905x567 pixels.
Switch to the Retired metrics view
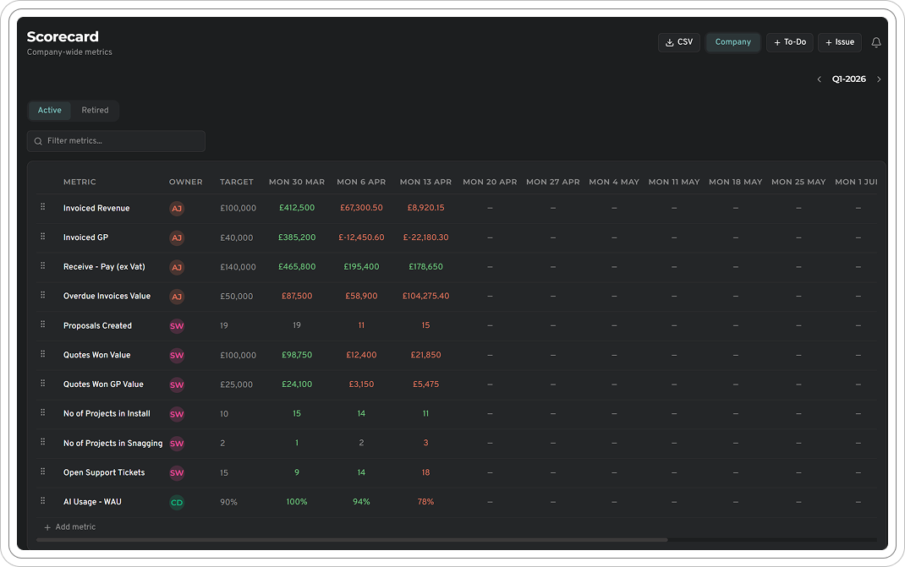95,110
